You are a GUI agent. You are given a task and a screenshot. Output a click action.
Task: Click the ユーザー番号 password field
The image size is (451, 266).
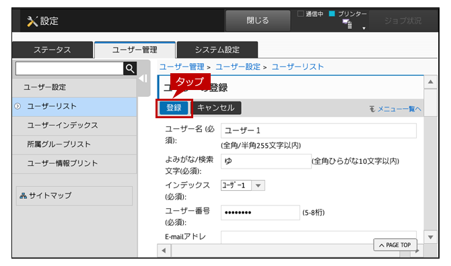point(261,213)
